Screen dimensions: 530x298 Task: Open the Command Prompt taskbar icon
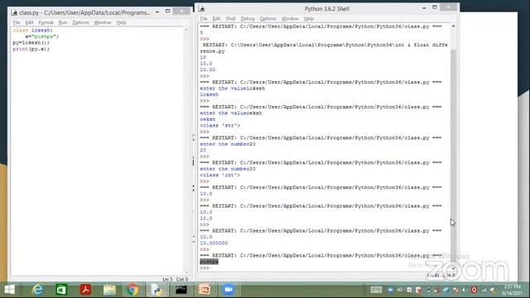click(181, 290)
